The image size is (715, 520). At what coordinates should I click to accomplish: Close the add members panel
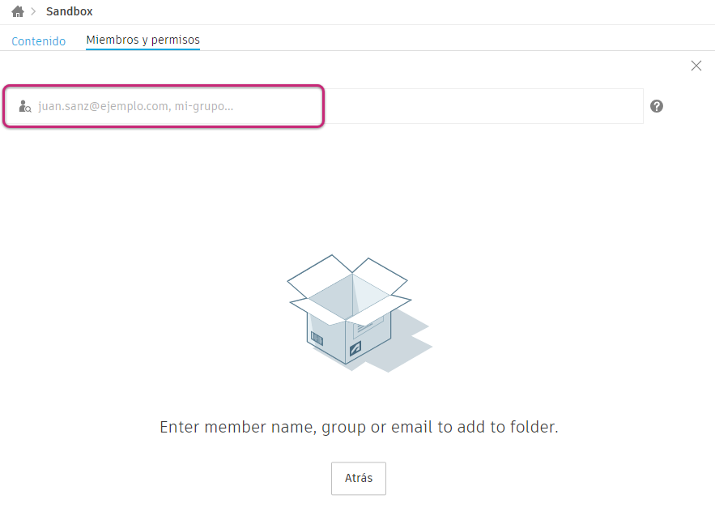(696, 66)
